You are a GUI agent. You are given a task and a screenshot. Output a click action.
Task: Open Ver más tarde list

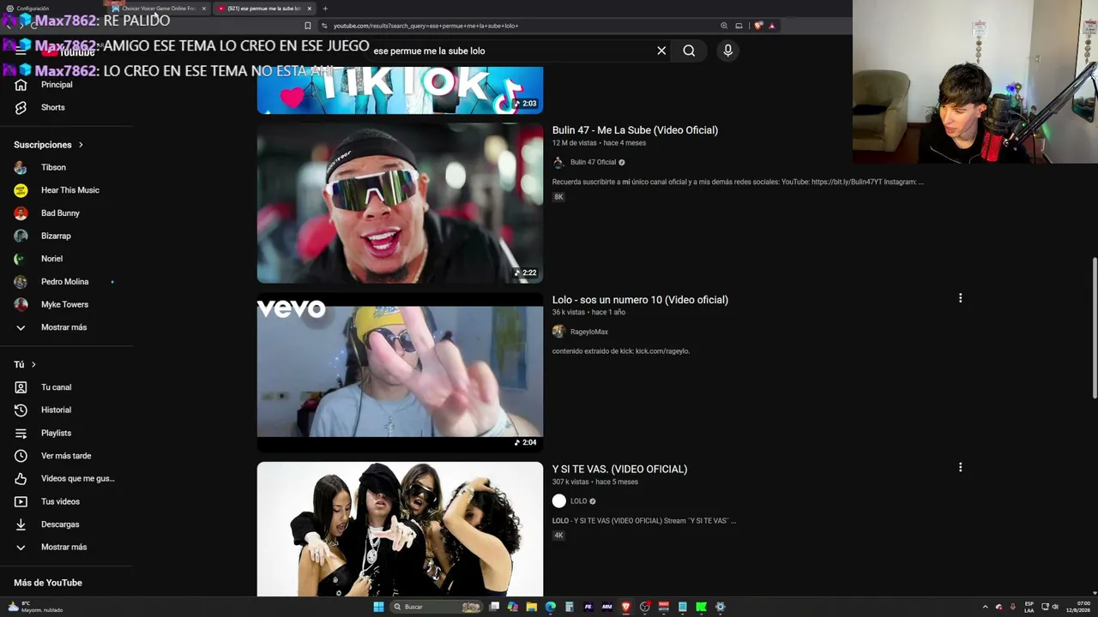(x=66, y=456)
